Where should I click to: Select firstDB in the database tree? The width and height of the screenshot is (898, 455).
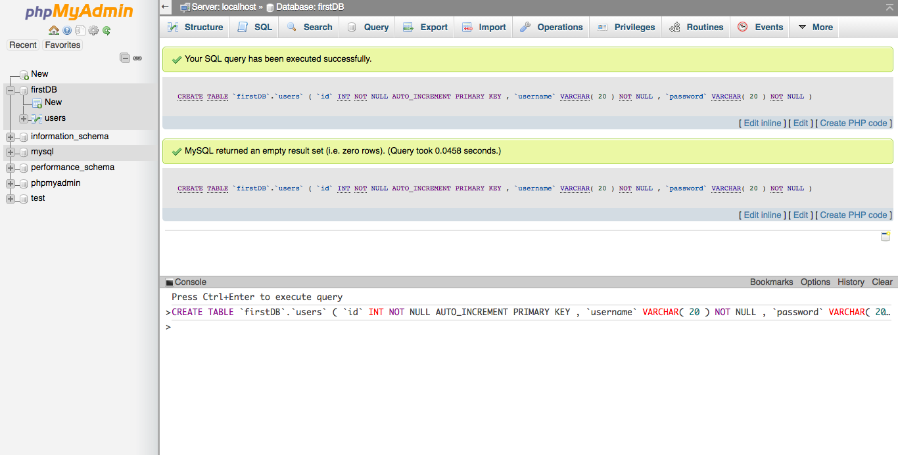coord(44,89)
